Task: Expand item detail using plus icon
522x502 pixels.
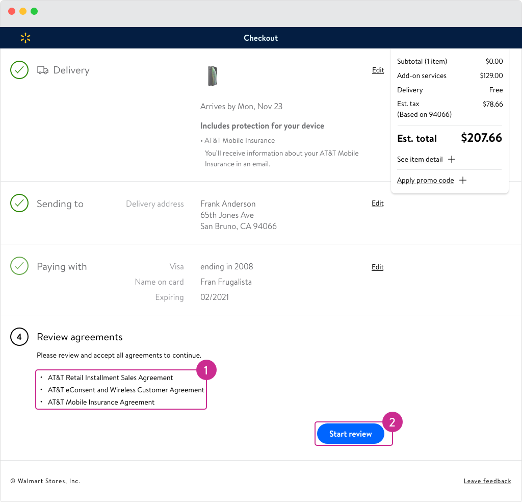Action: 451,159
